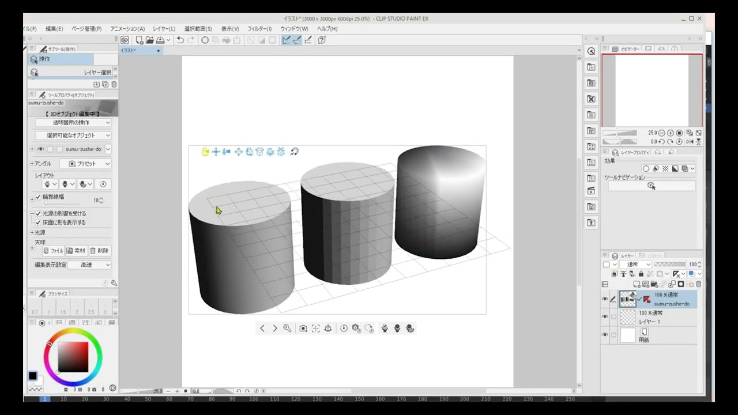Viewport: 738px width, 415px height.
Task: Click the Clear (dotted circle) icon
Action: (x=205, y=40)
